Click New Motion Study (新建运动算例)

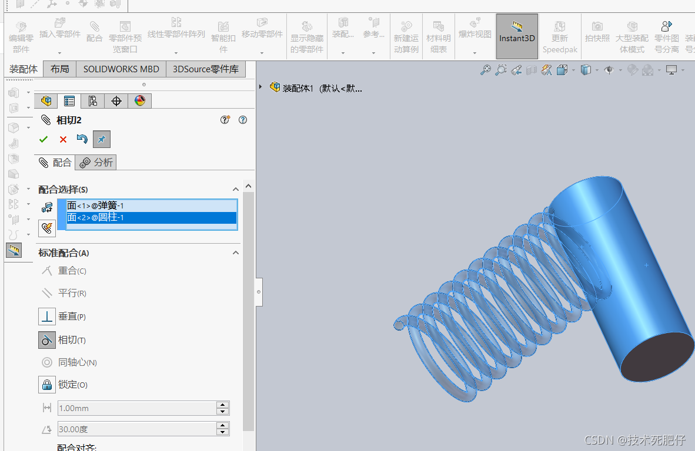coord(406,37)
